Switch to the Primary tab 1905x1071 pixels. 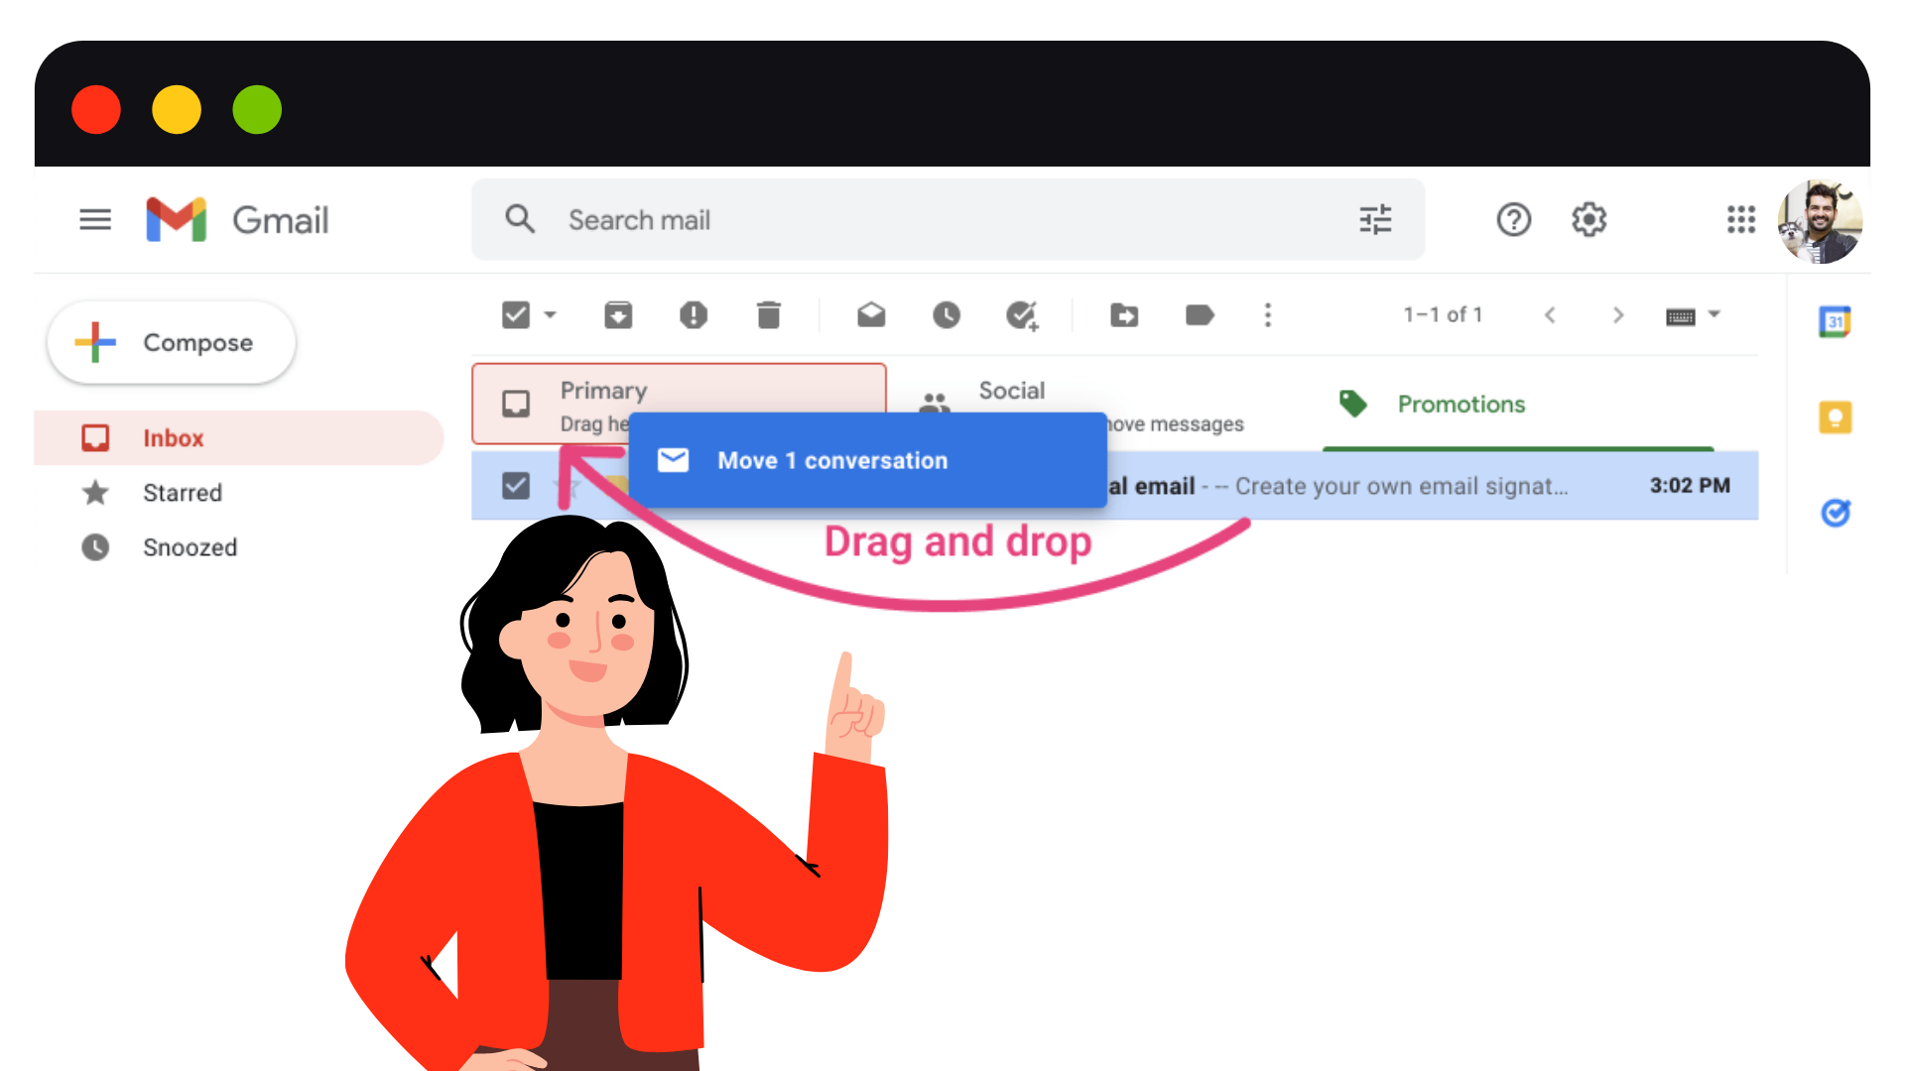(679, 404)
